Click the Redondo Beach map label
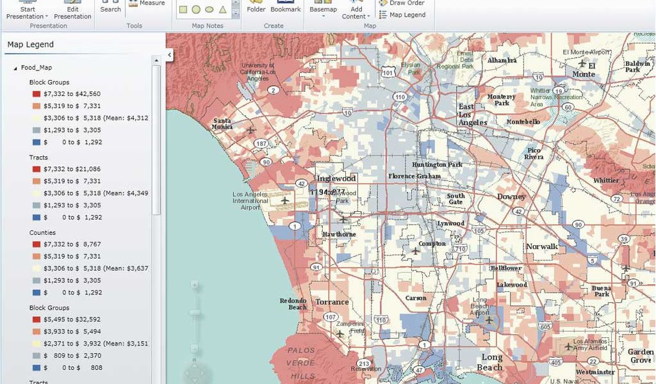Image resolution: width=656 pixels, height=384 pixels. click(x=293, y=304)
